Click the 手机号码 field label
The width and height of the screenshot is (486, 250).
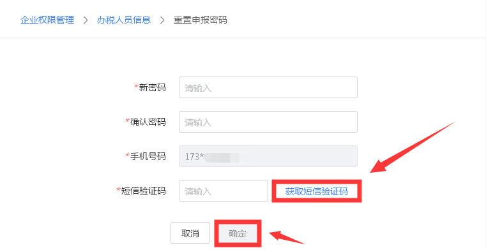tap(148, 156)
